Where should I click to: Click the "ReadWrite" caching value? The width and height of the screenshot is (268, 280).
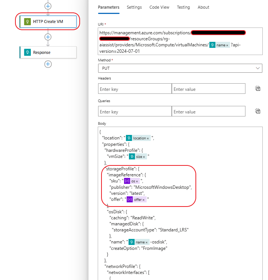[x=142, y=218]
